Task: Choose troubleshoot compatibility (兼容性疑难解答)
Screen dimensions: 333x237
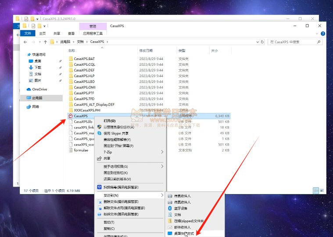Action: pos(117,139)
